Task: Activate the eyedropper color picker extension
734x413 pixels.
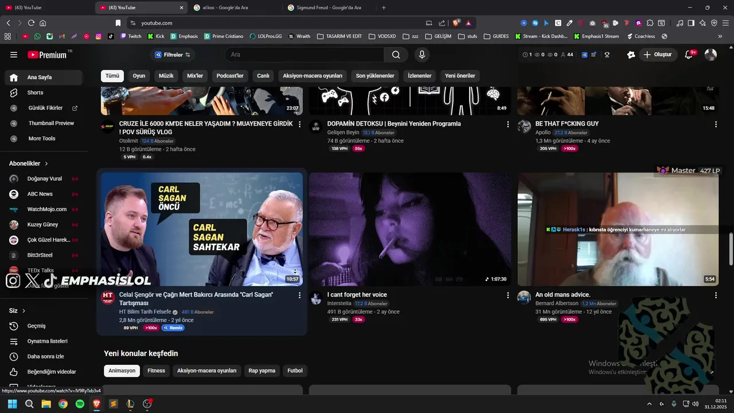Action: click(x=569, y=23)
